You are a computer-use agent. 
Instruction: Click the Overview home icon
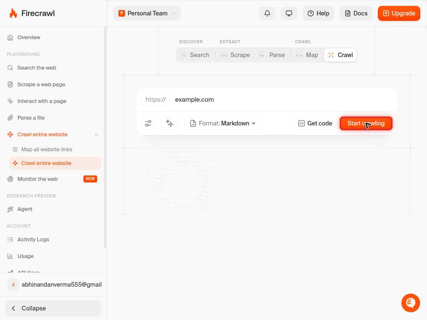pos(10,37)
